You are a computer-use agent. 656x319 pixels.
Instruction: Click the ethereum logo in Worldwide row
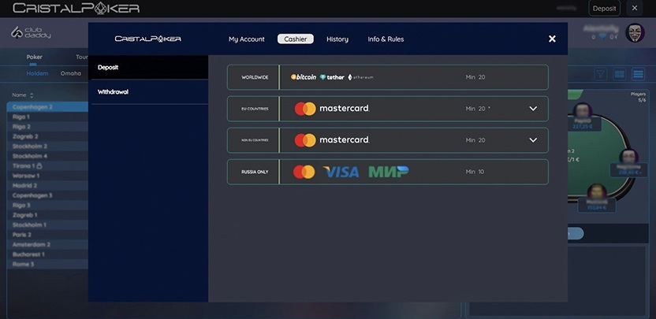[360, 77]
